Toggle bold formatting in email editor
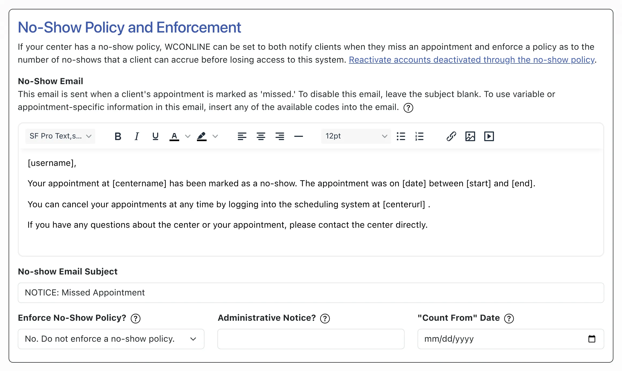 pyautogui.click(x=118, y=136)
